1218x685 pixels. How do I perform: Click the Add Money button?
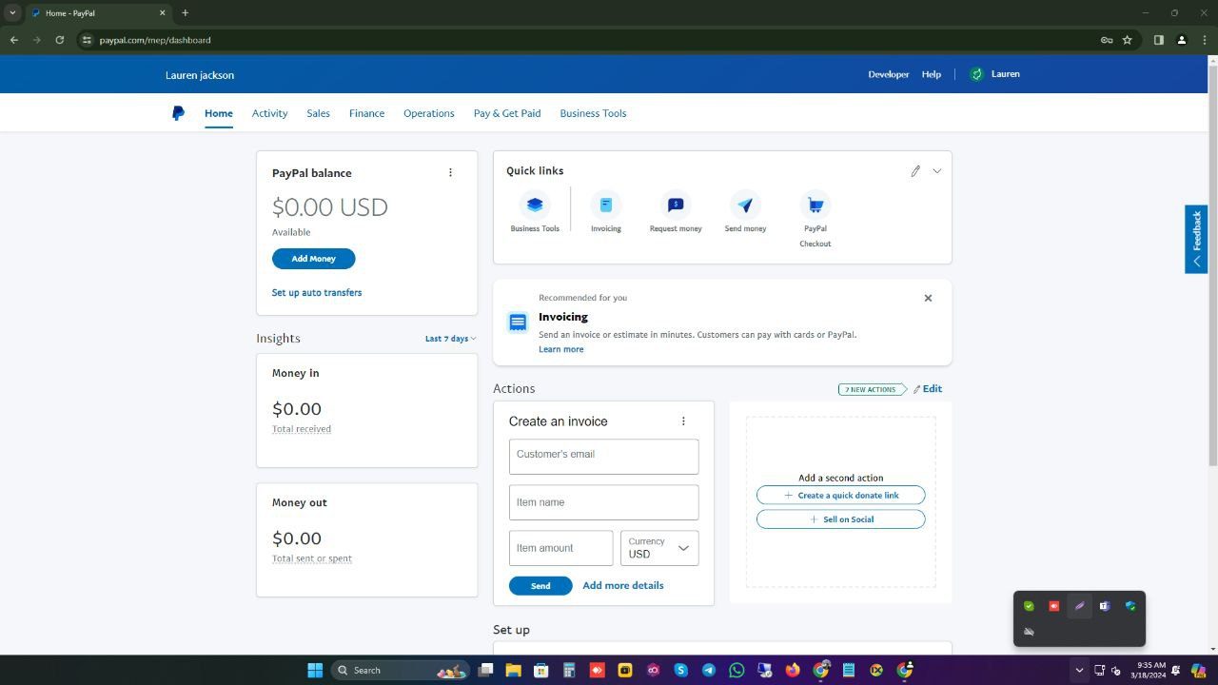click(313, 259)
